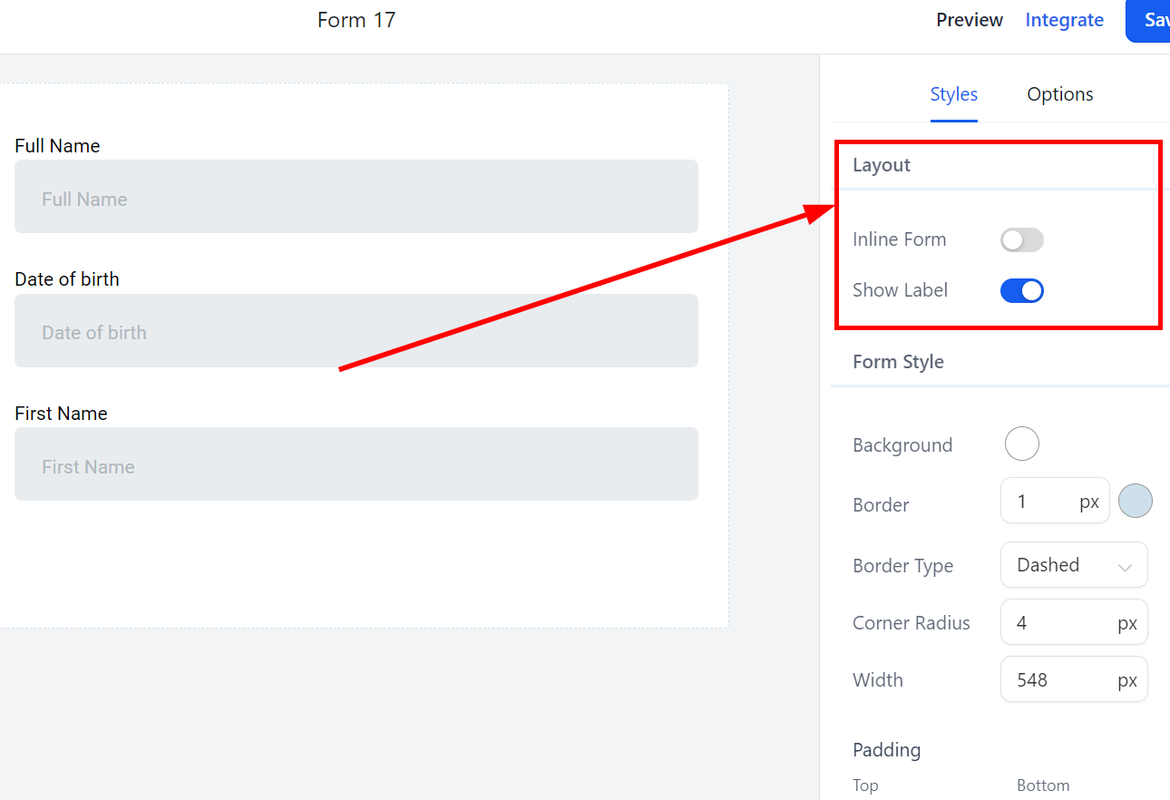Click the Border color swatch
The image size is (1170, 800).
pyautogui.click(x=1135, y=501)
